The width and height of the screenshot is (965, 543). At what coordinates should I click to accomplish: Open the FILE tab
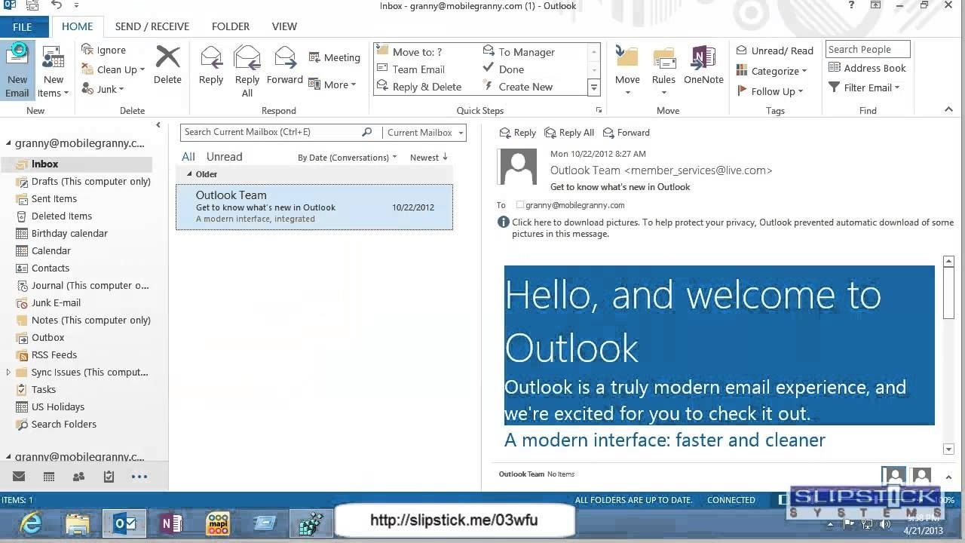[23, 26]
